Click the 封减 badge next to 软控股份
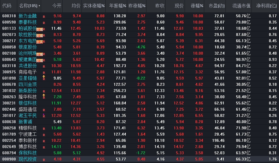The height and width of the screenshot is (163, 279). coord(39,36)
